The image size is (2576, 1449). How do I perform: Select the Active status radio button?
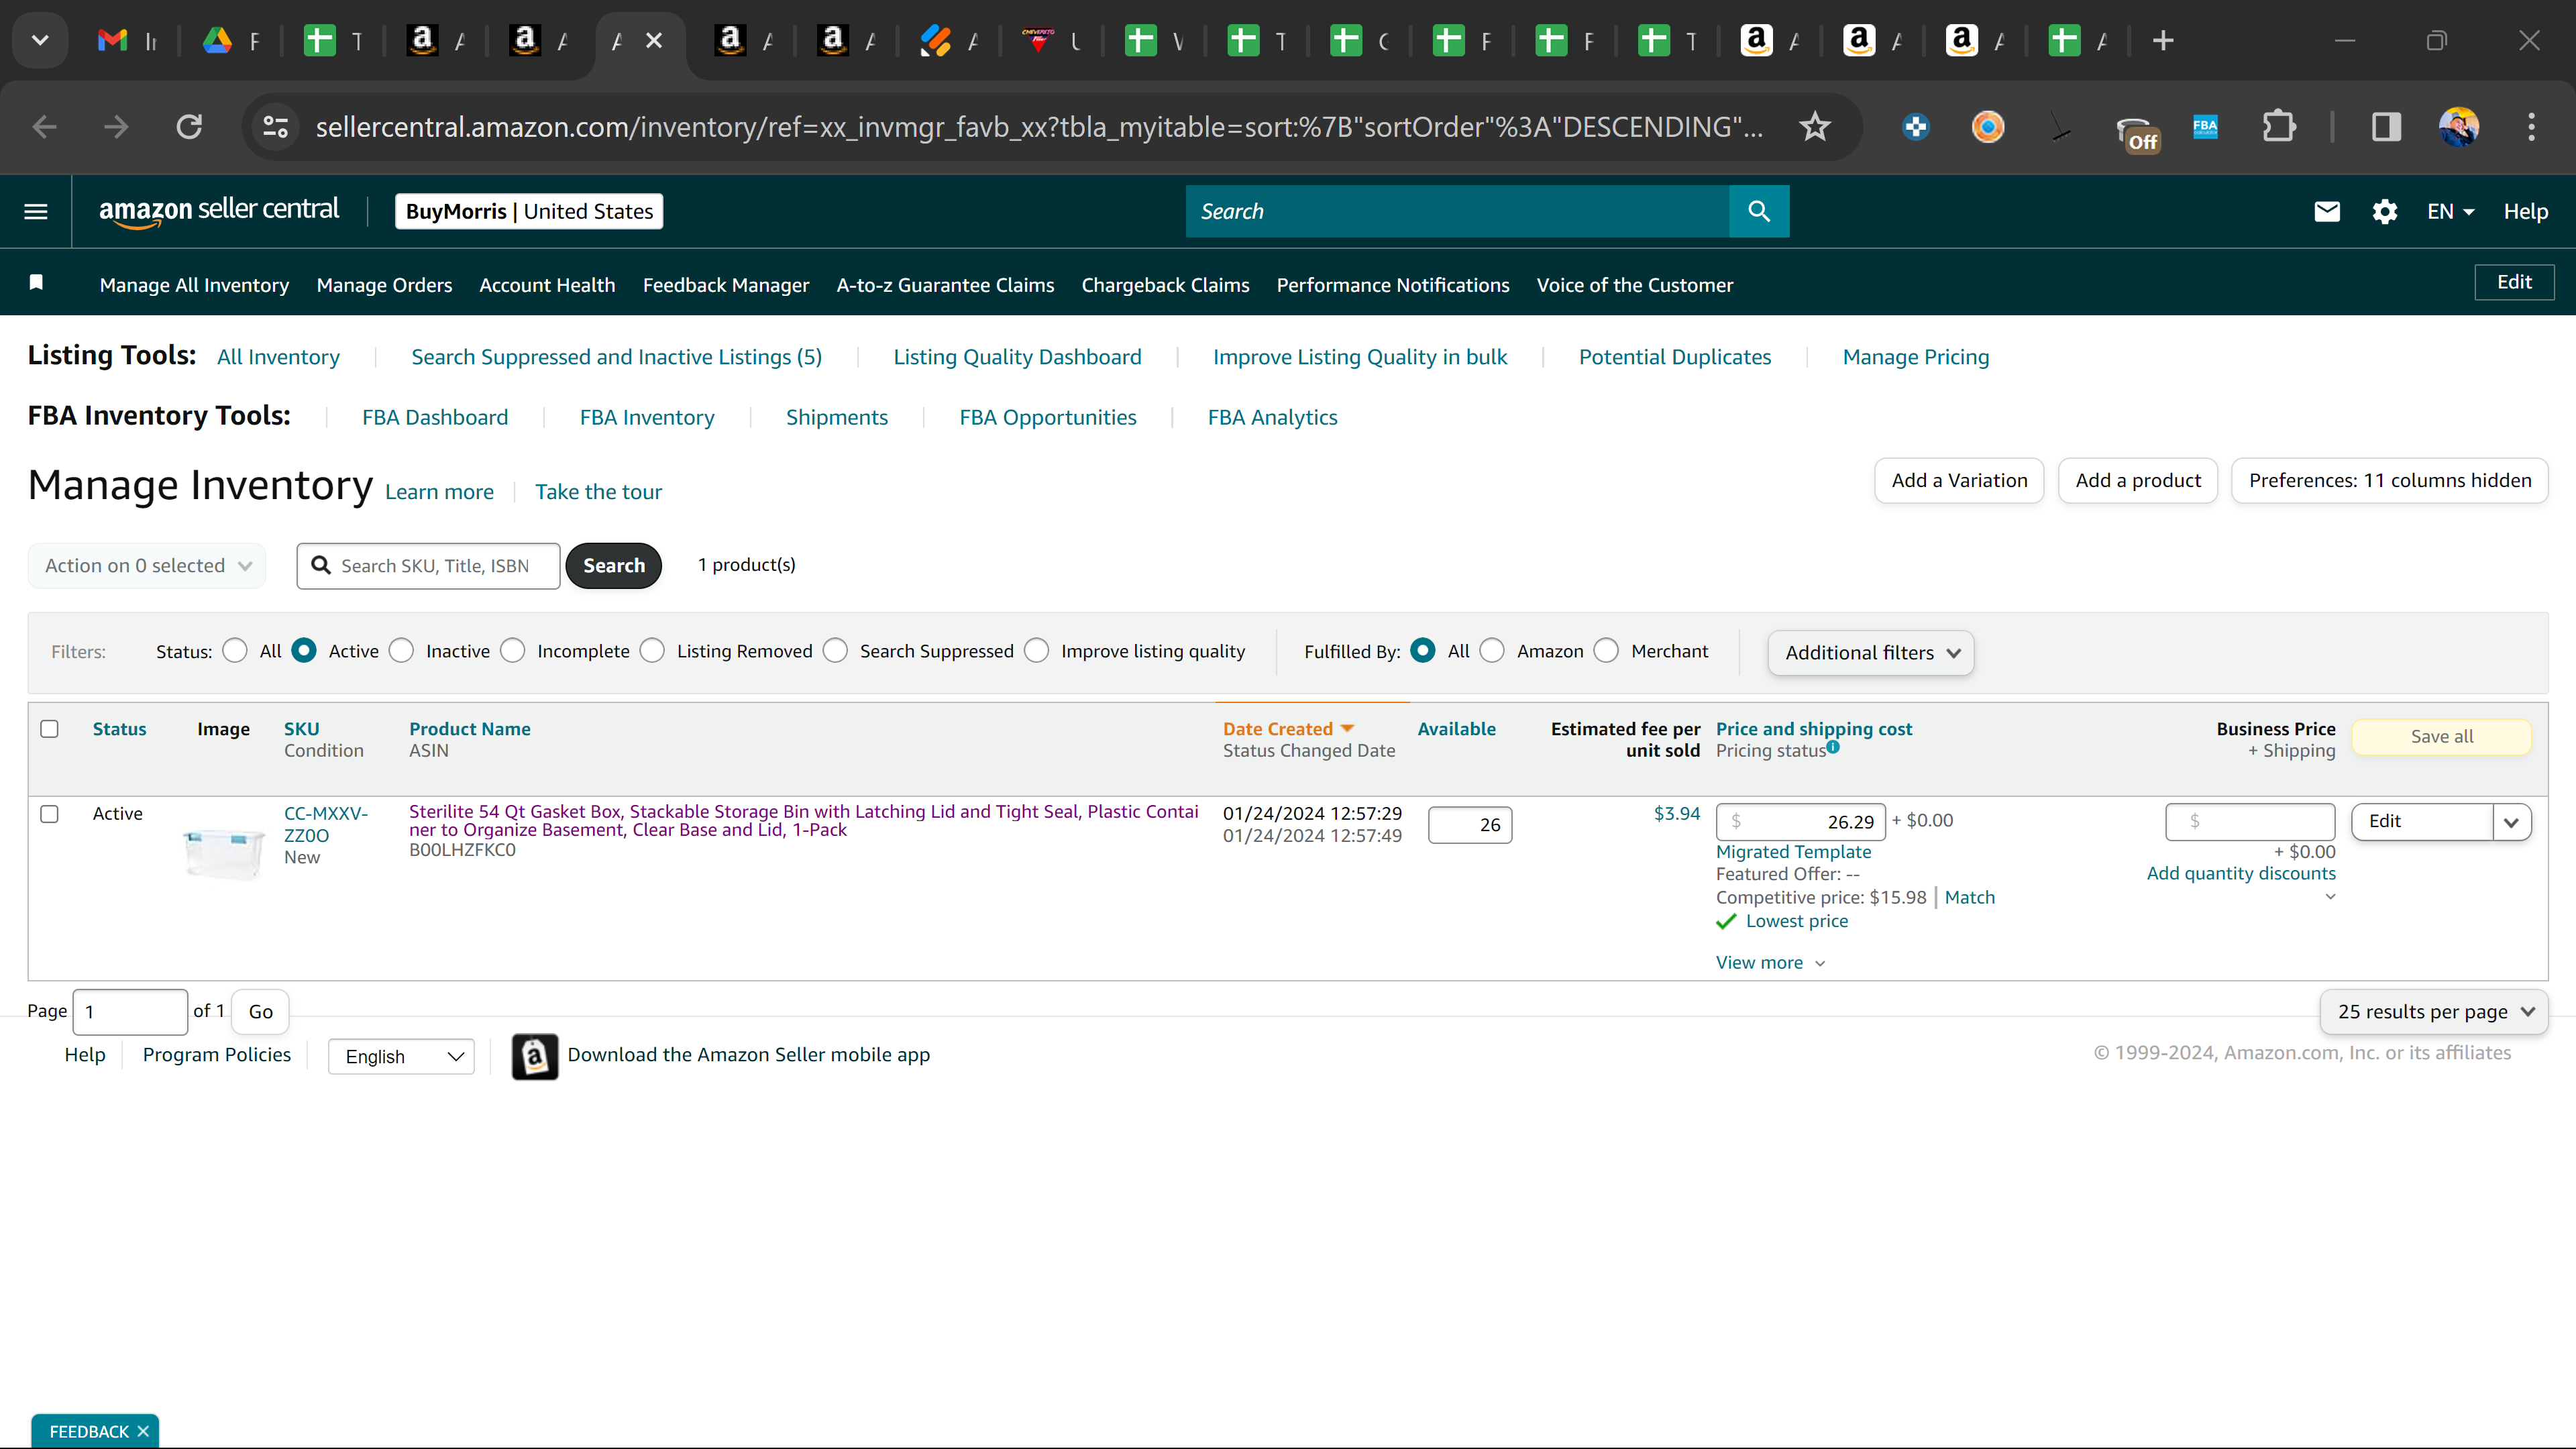click(304, 651)
